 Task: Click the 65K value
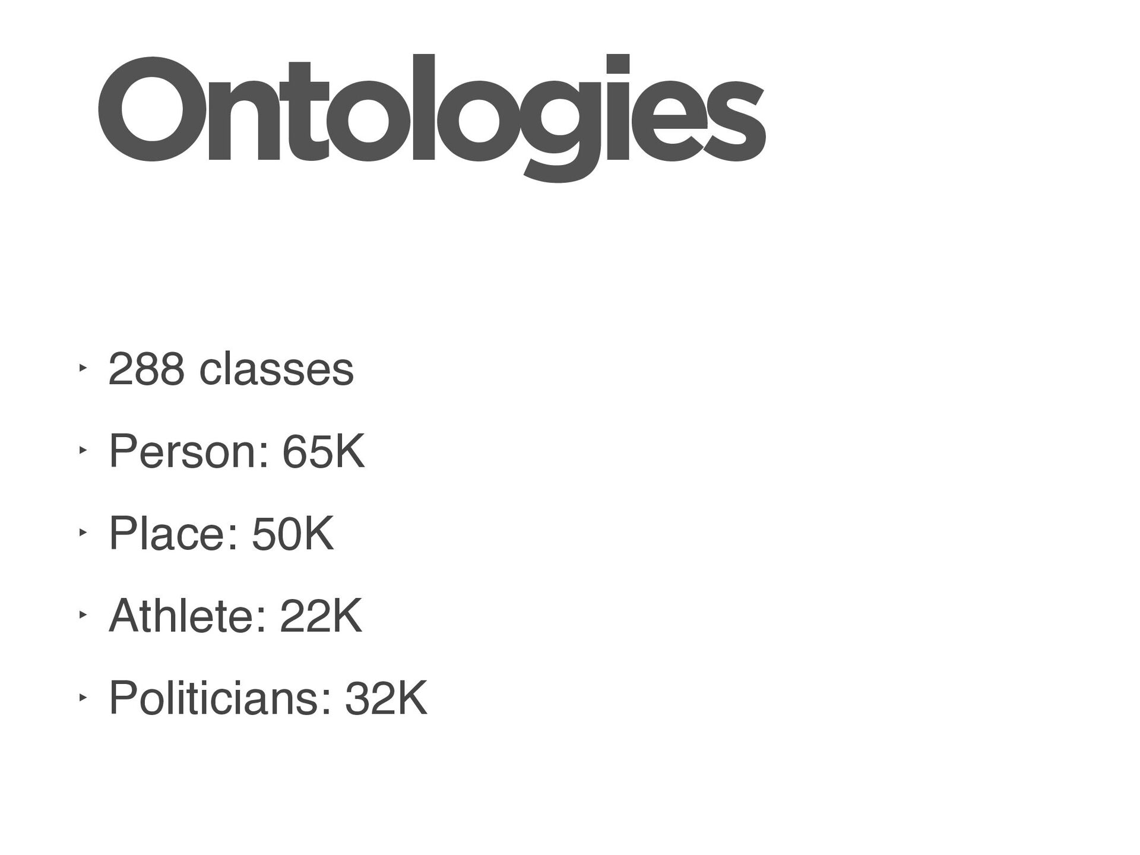[324, 452]
